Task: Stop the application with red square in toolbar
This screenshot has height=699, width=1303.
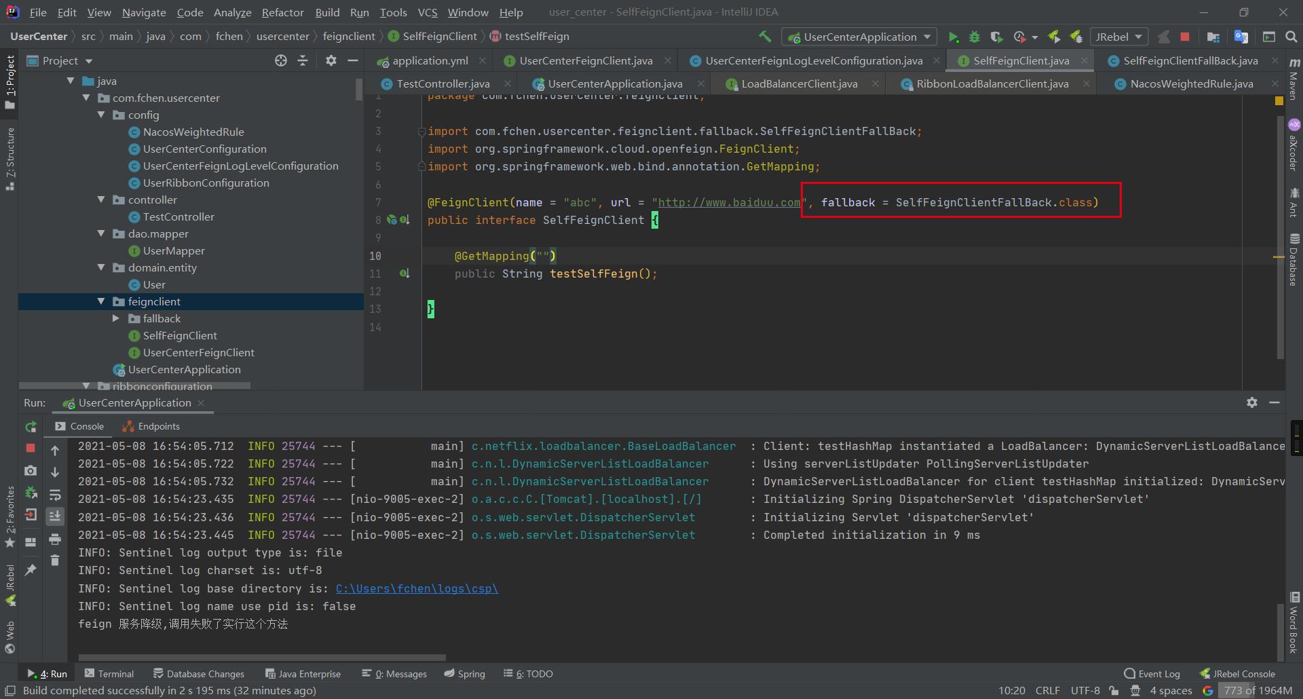Action: [1185, 37]
